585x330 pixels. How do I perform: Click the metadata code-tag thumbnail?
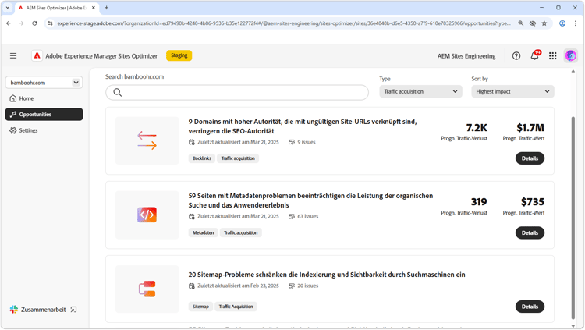click(147, 215)
